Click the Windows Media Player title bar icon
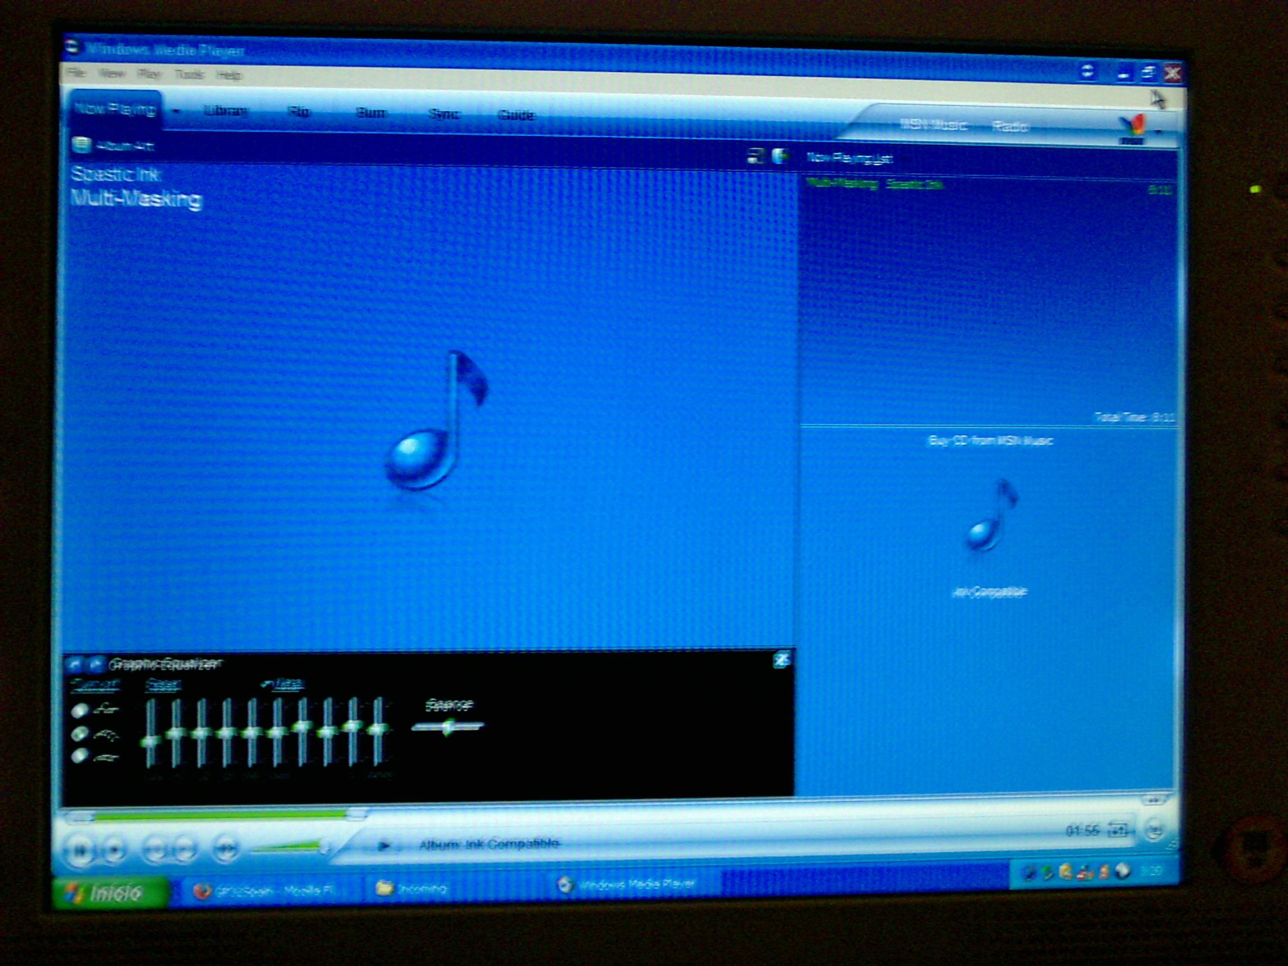Viewport: 1288px width, 966px height. tap(72, 46)
